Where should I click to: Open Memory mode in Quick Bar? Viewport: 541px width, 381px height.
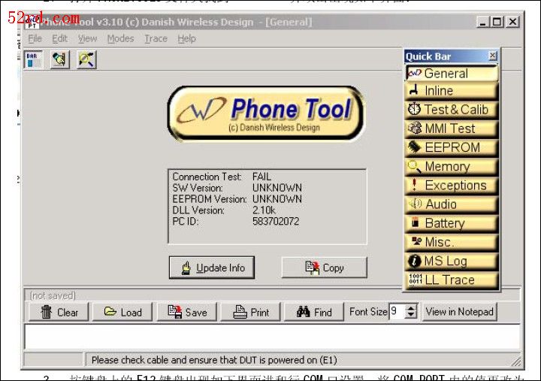tap(452, 167)
